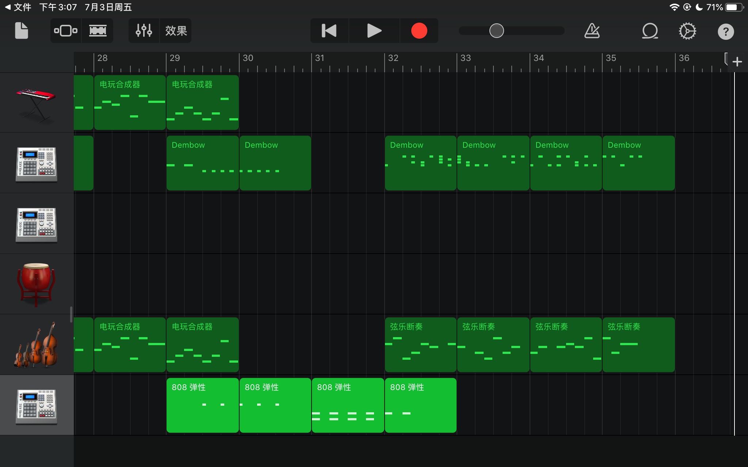Open the 效果 effects panel
This screenshot has width=748, height=467.
tap(176, 31)
